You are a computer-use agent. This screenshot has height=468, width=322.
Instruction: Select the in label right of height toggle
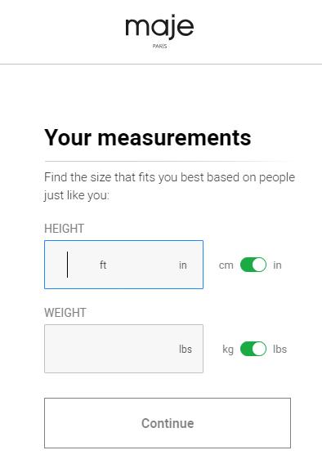pos(277,265)
